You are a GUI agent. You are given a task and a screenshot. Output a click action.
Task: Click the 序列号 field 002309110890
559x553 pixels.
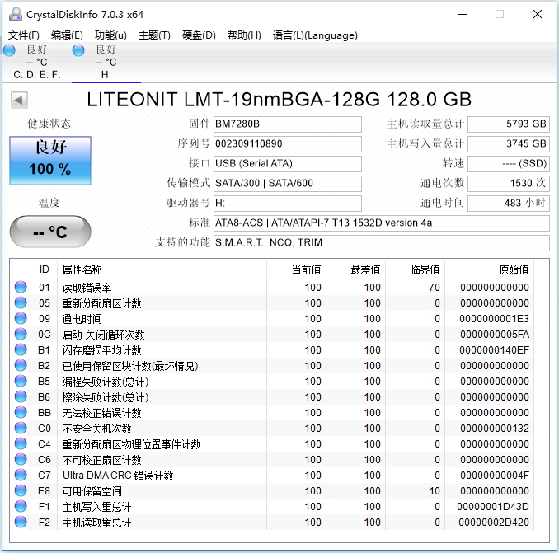(288, 144)
